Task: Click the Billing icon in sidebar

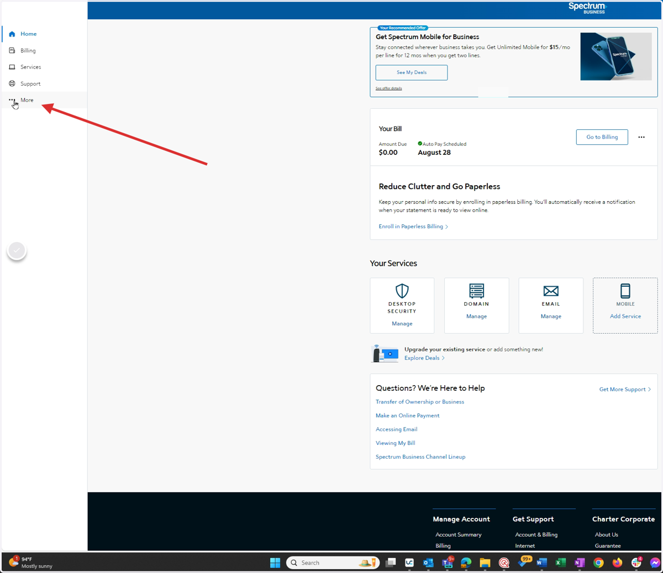Action: (12, 50)
